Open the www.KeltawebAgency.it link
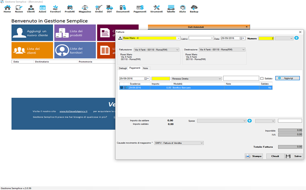This screenshot has width=306, height=190. pos(73,111)
